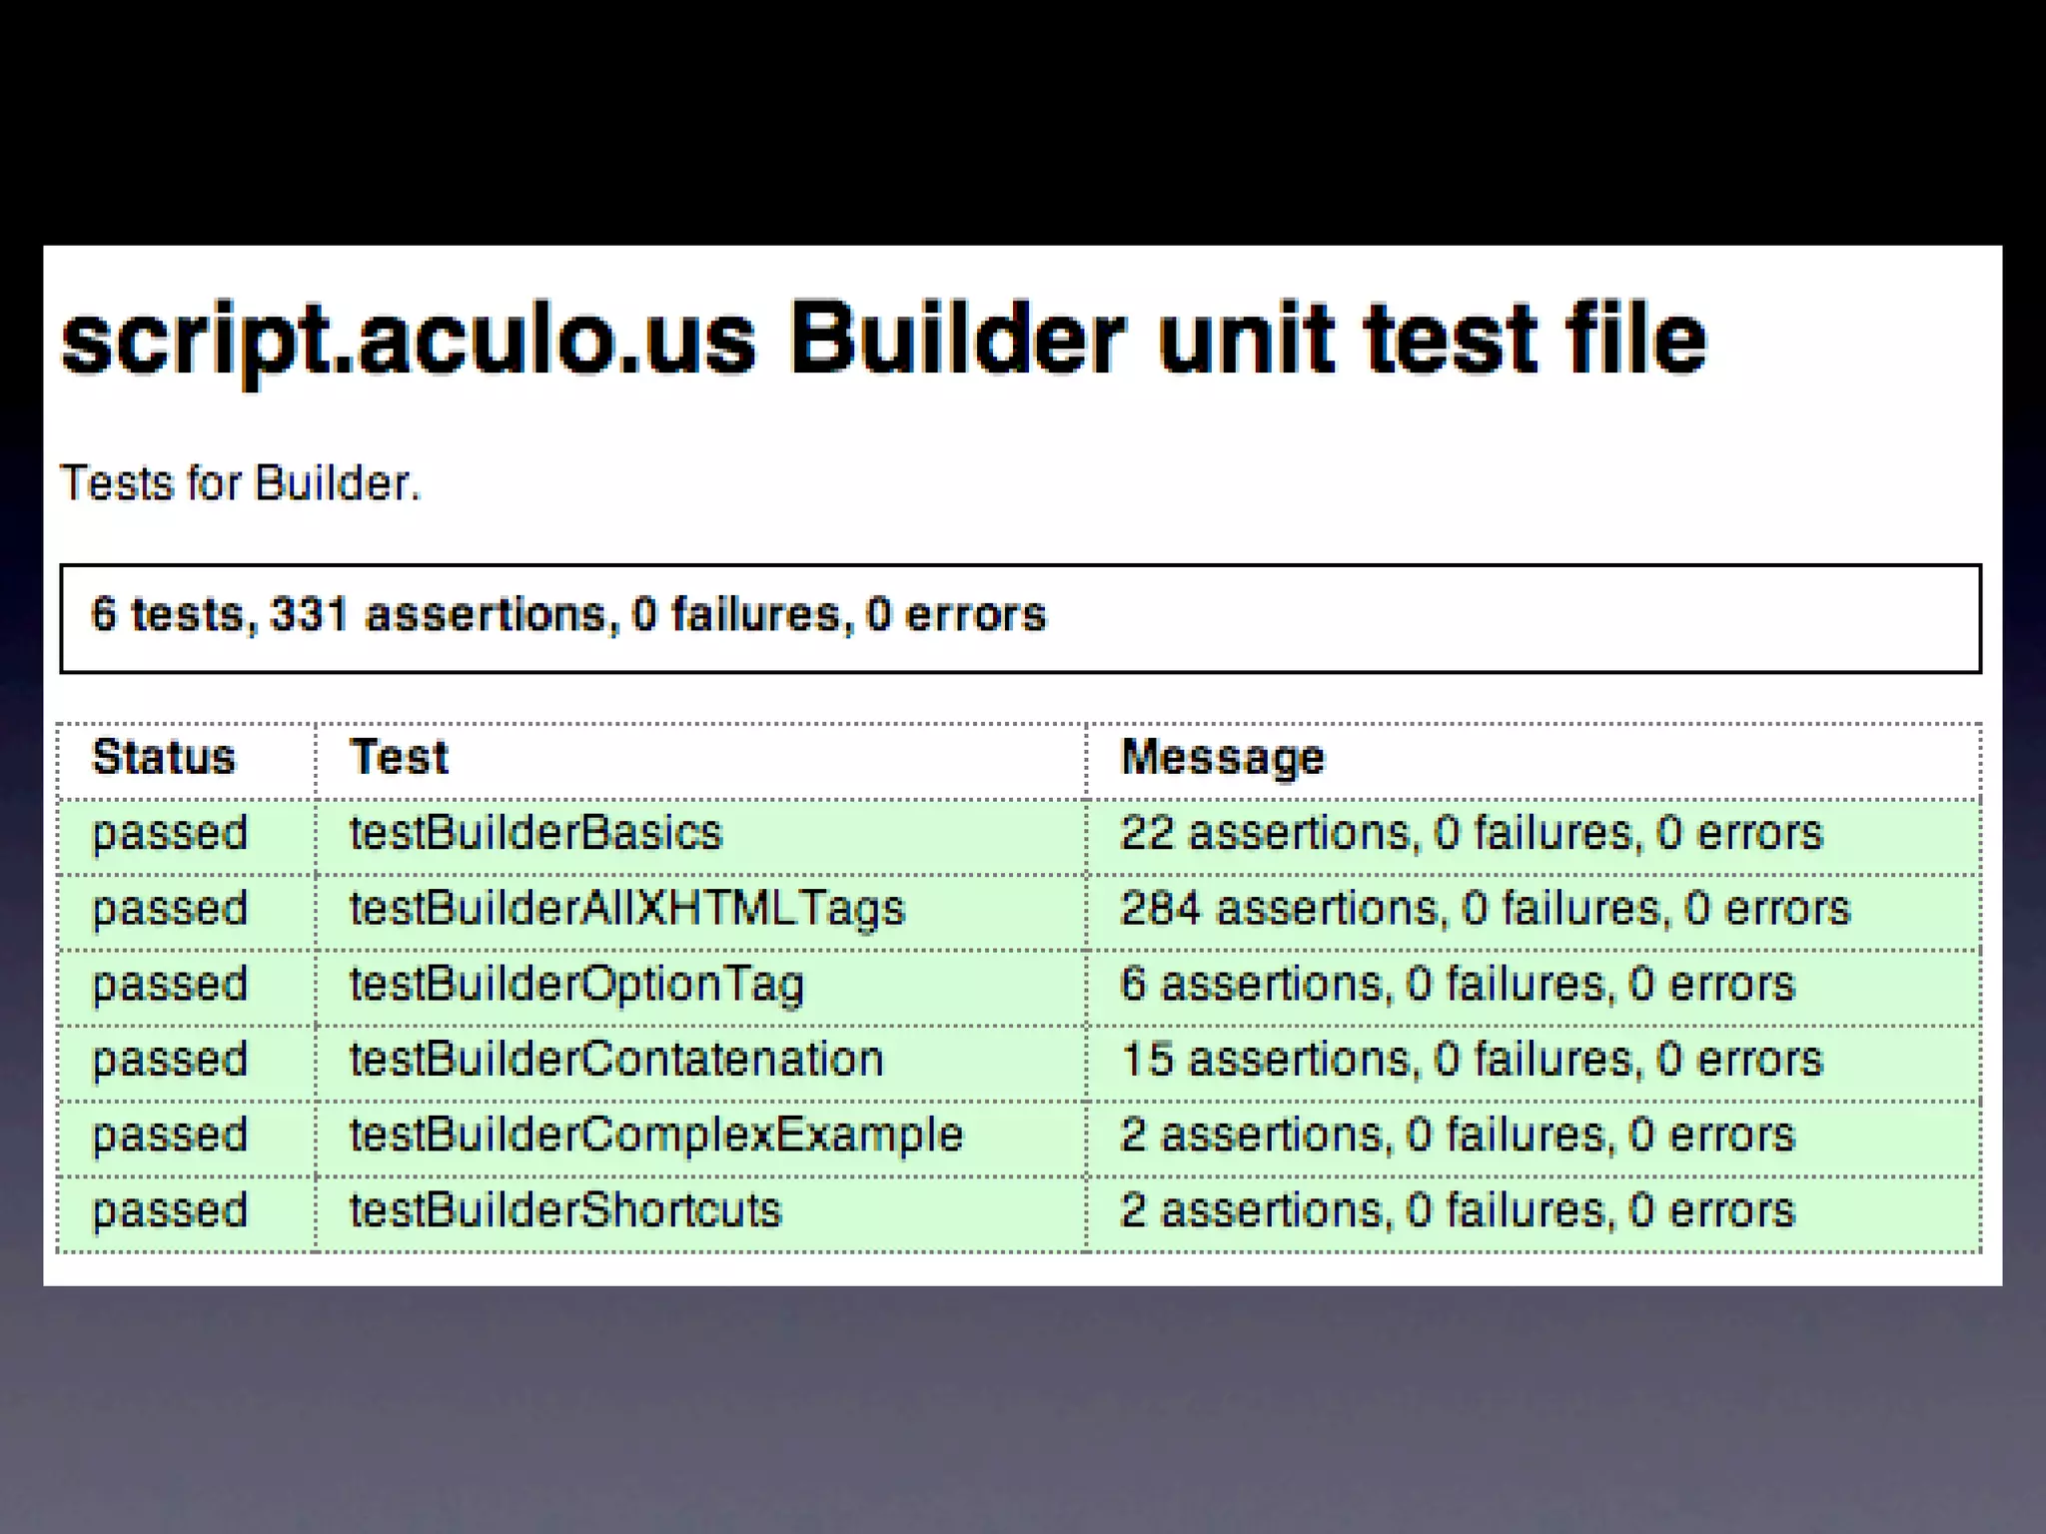Click the Message column header
Image resolution: width=2046 pixels, height=1534 pixels.
[x=1223, y=757]
